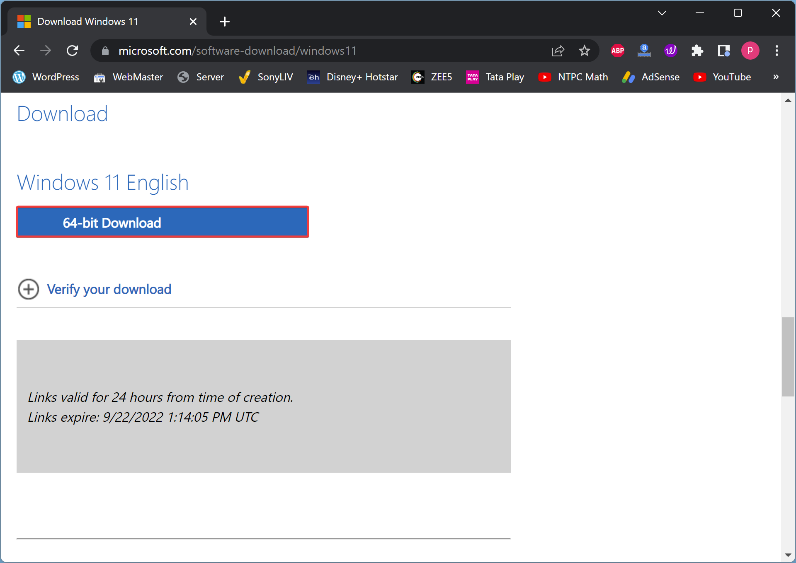Expand Verify your download section

tap(95, 289)
